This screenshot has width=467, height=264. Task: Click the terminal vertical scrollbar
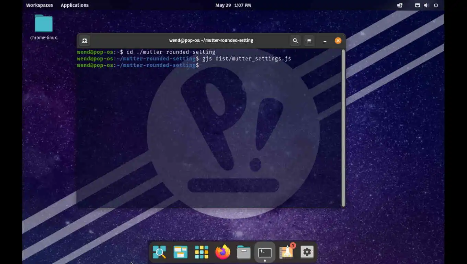(343, 128)
